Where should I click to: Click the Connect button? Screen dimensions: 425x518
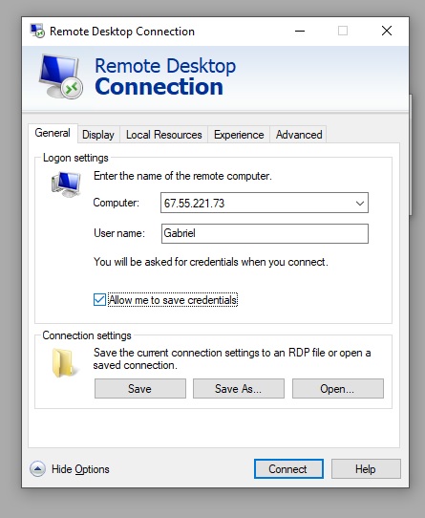click(288, 468)
